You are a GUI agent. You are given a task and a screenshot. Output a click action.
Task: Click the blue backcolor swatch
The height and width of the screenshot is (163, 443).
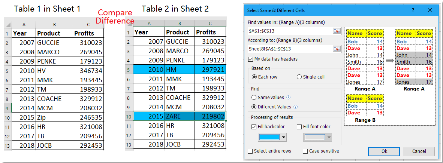[269, 137]
